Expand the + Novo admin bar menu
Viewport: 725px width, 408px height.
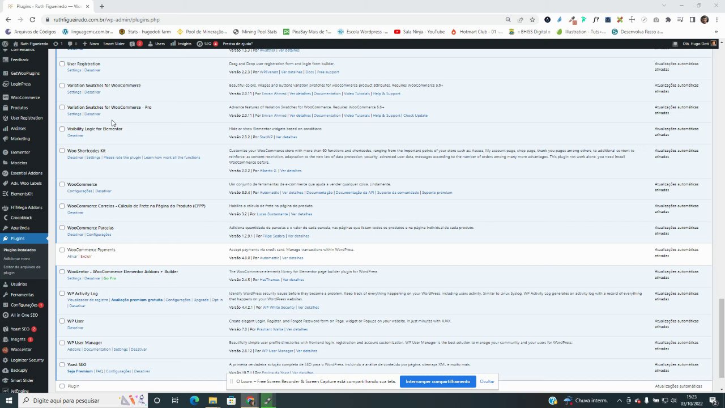[x=92, y=44]
